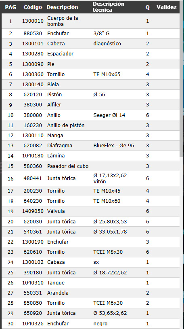Click the PAG column header

(x=10, y=7)
